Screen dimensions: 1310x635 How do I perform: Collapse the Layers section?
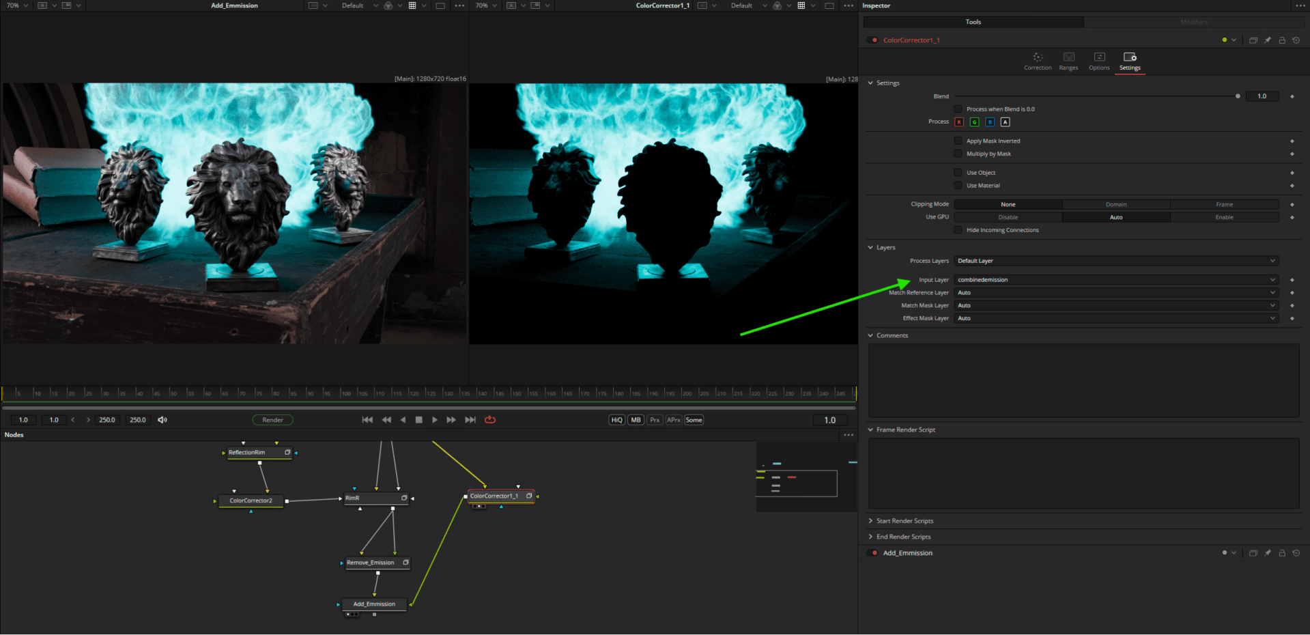870,247
